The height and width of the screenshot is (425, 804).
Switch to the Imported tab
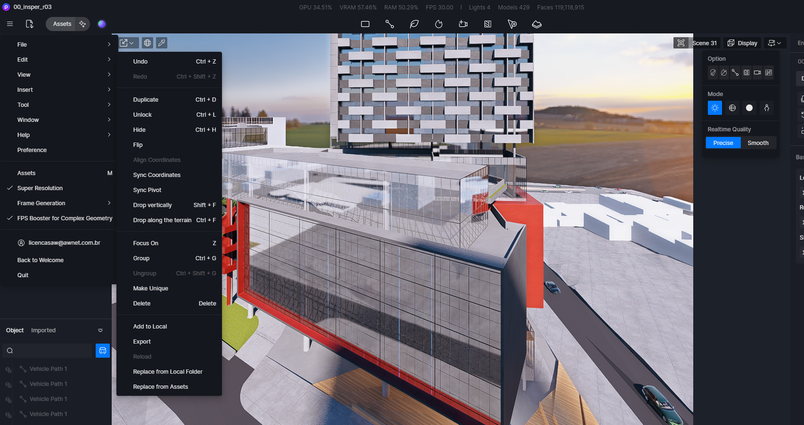(x=43, y=330)
